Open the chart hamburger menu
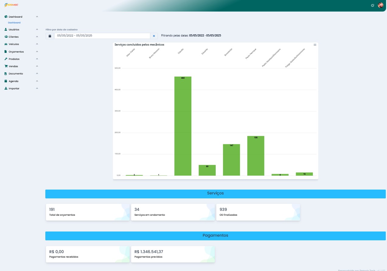This screenshot has height=271, width=387. (x=315, y=45)
